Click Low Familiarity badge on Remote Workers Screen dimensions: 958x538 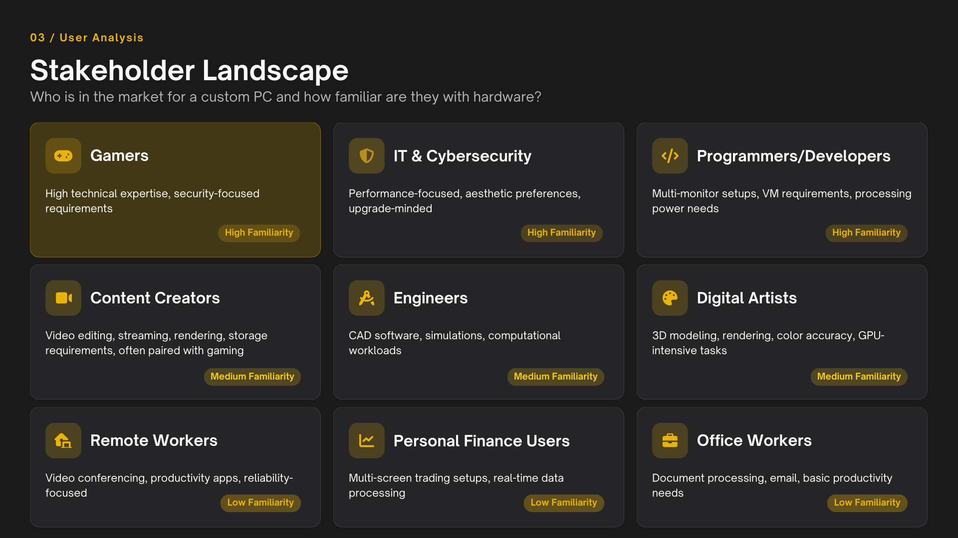click(260, 503)
